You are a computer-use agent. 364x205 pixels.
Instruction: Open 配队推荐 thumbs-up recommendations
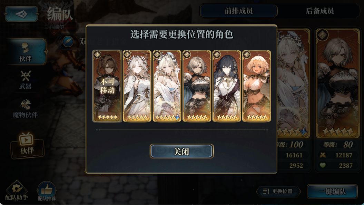coord(47,191)
